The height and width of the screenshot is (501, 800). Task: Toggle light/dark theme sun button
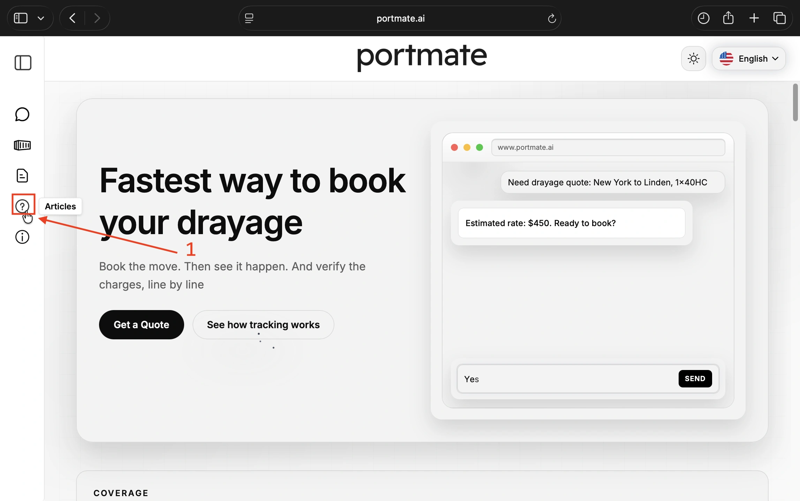(x=693, y=59)
